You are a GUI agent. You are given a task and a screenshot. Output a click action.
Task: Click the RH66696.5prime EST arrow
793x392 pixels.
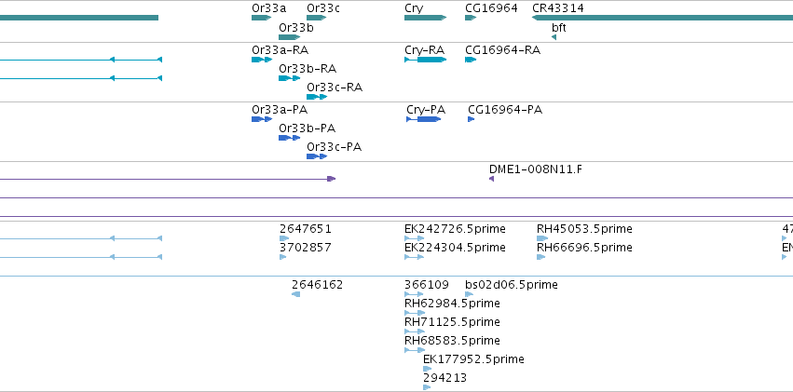click(542, 257)
